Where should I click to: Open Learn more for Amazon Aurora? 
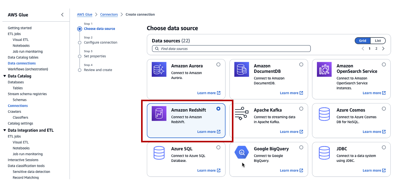click(x=209, y=93)
